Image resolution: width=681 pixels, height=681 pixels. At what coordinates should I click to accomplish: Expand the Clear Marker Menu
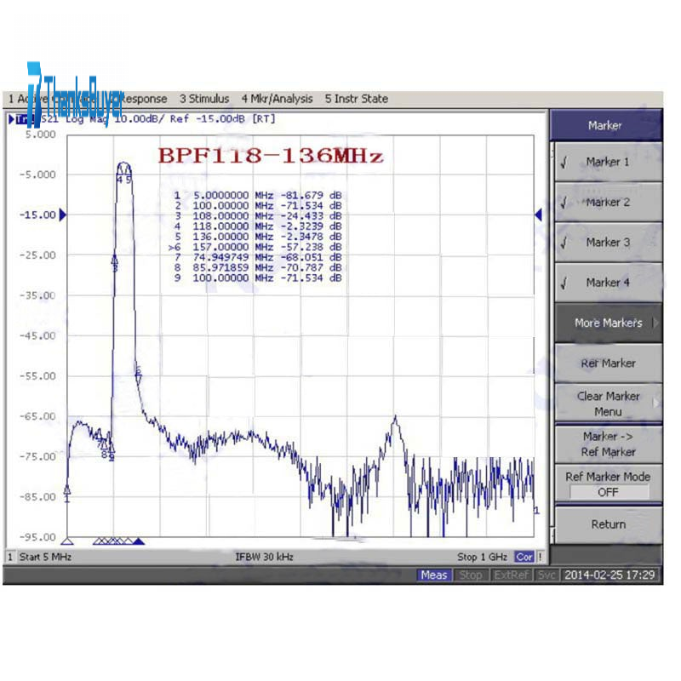[607, 403]
